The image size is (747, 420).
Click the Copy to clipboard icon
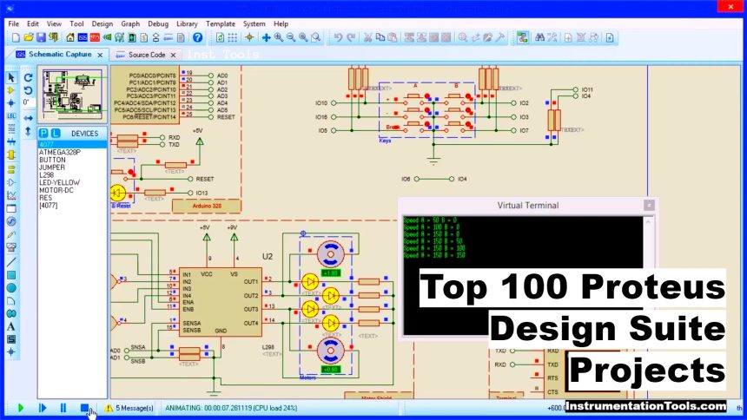tap(380, 37)
